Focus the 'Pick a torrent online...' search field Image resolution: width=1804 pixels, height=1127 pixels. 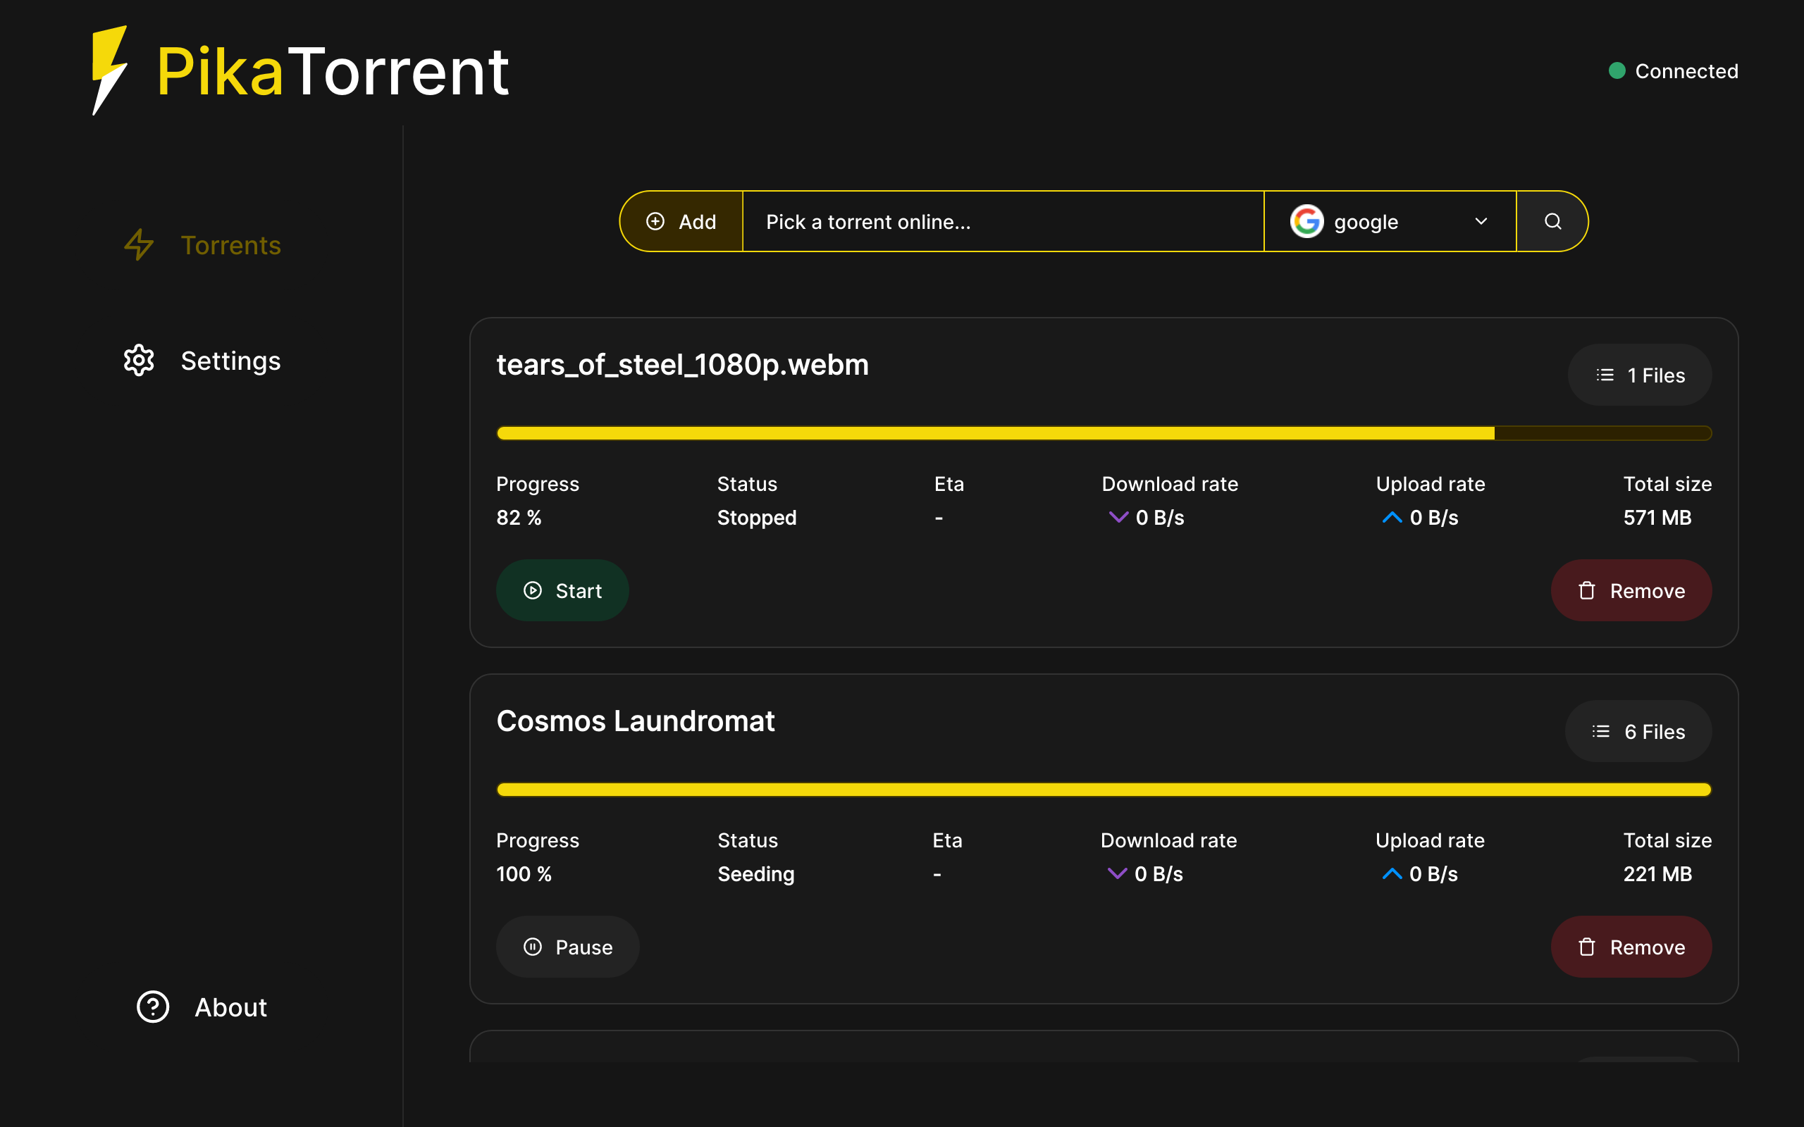[x=1003, y=221]
